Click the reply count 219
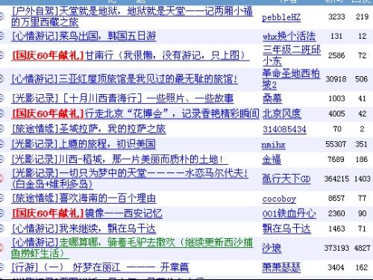Screen dimensions: 373x280 pos(362,17)
